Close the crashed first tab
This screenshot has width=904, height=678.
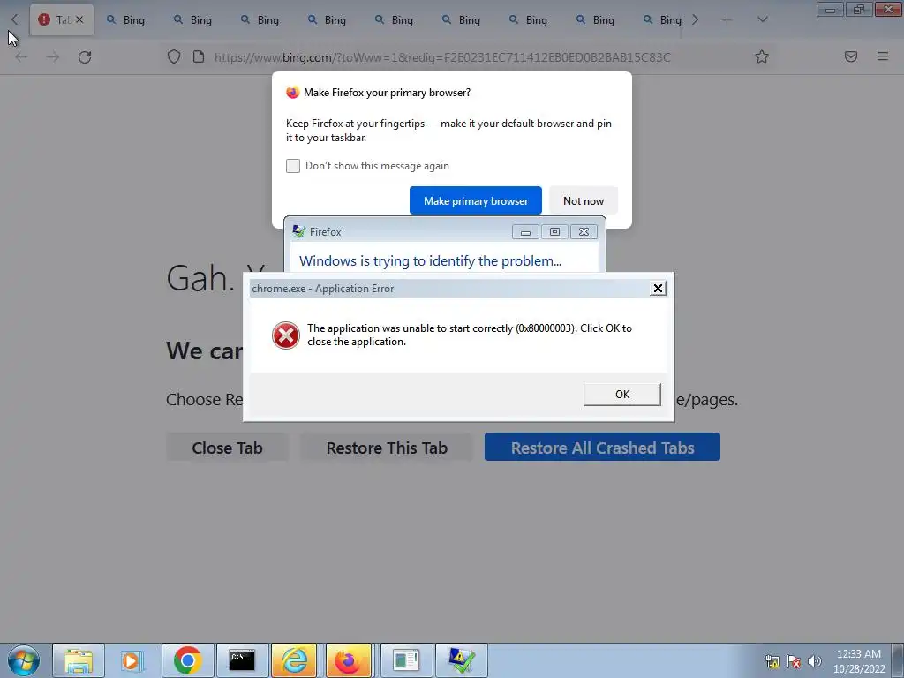pyautogui.click(x=79, y=19)
